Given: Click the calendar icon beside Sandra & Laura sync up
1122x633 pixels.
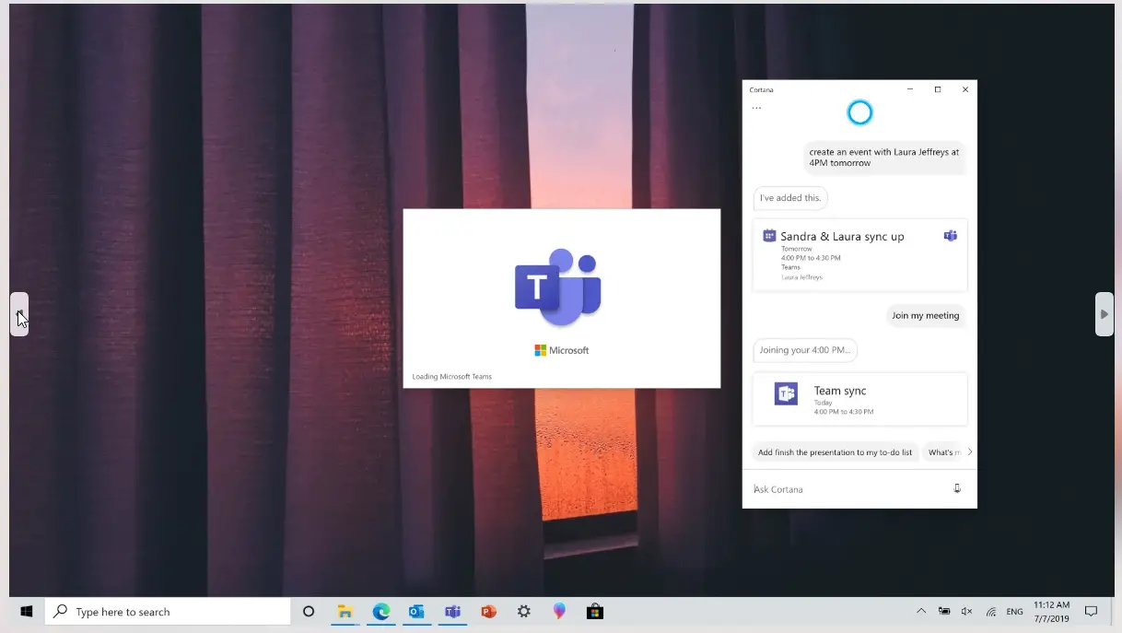Looking at the screenshot, I should coord(769,236).
